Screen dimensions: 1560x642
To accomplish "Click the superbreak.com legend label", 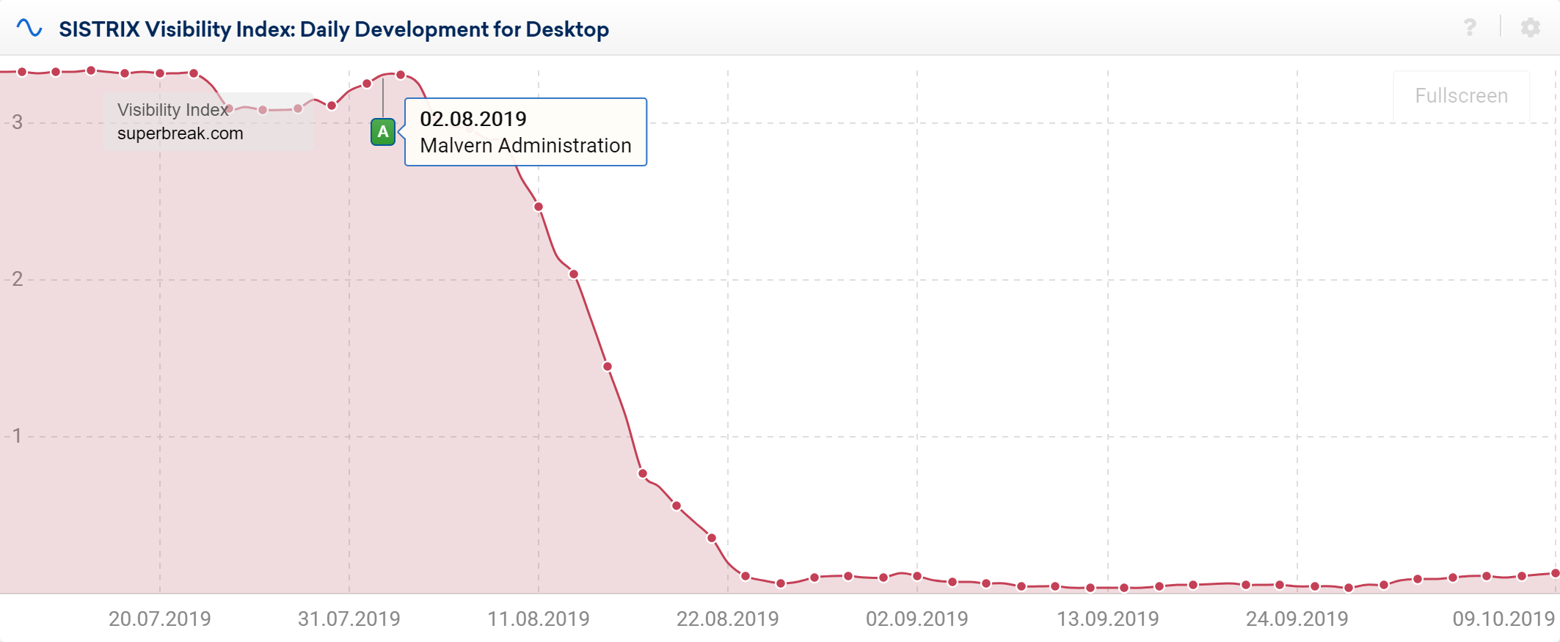I will click(x=181, y=133).
